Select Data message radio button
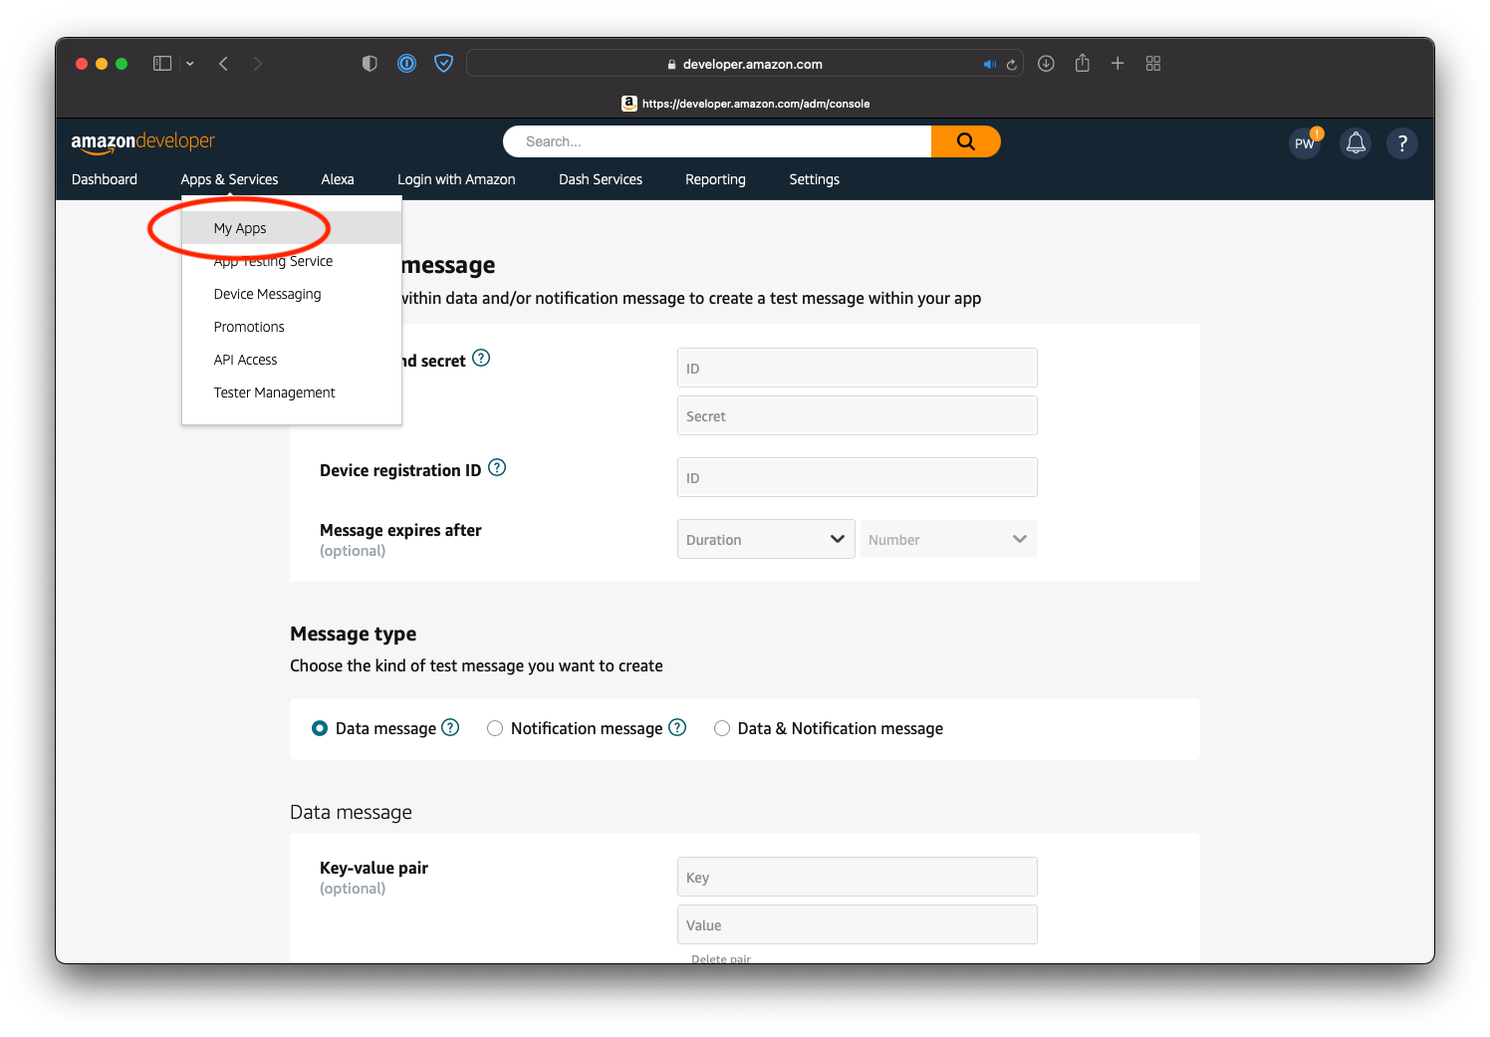 coord(320,728)
